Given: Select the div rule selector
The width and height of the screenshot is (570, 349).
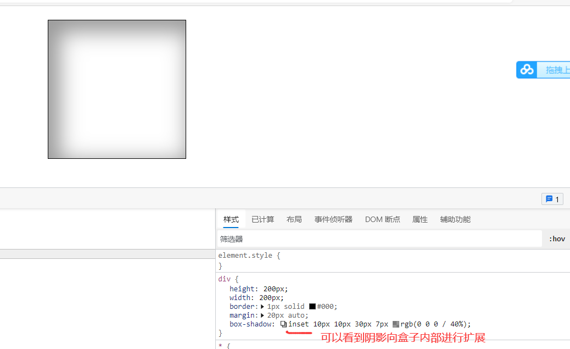Looking at the screenshot, I should coord(222,279).
